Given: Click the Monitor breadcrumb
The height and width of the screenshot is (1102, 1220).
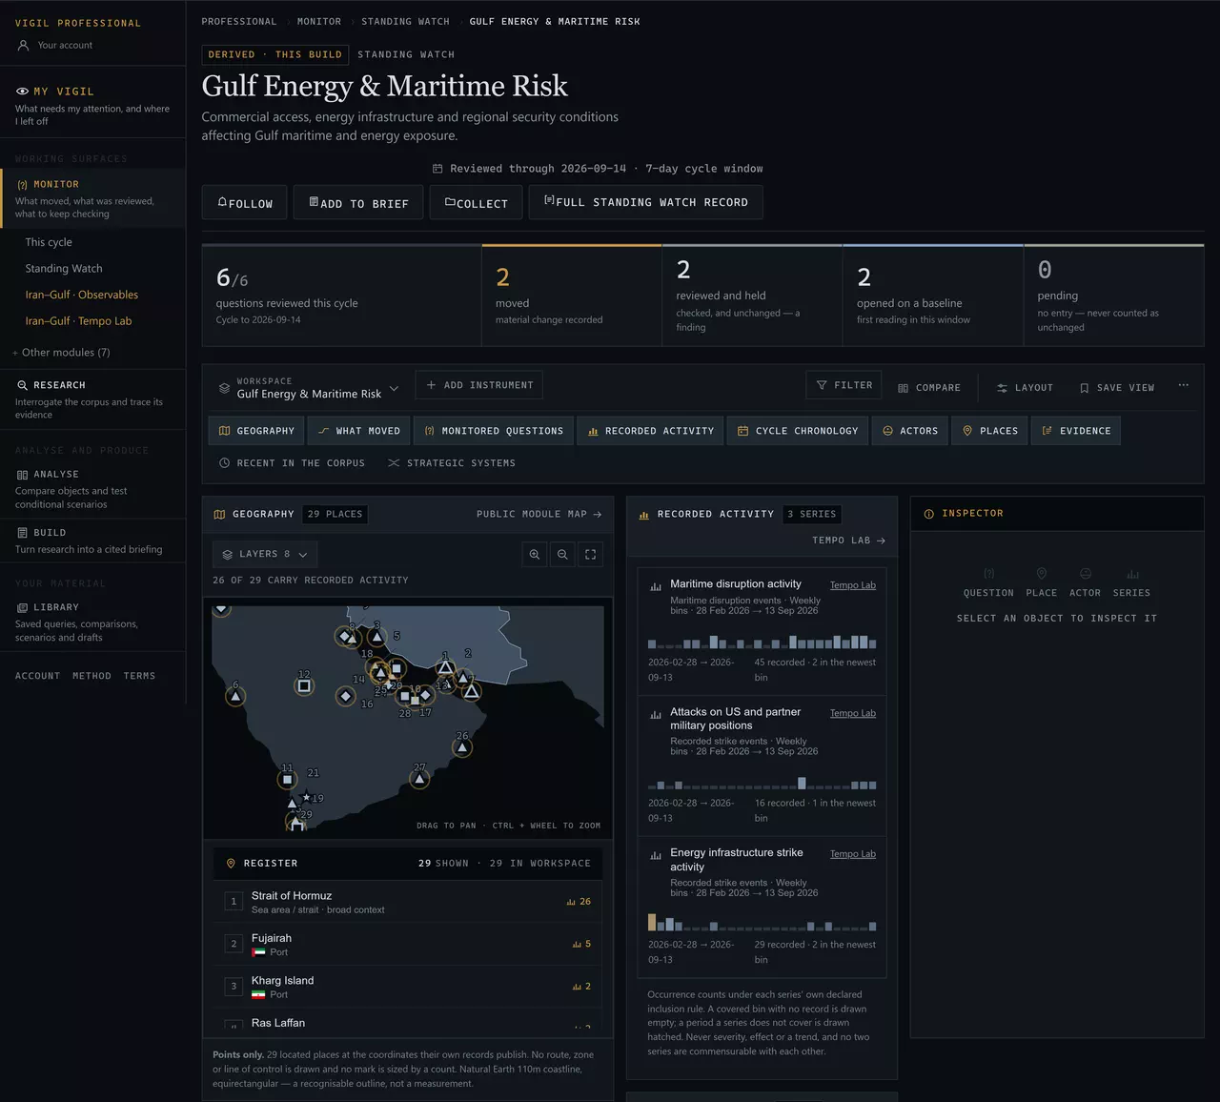Looking at the screenshot, I should [x=319, y=21].
